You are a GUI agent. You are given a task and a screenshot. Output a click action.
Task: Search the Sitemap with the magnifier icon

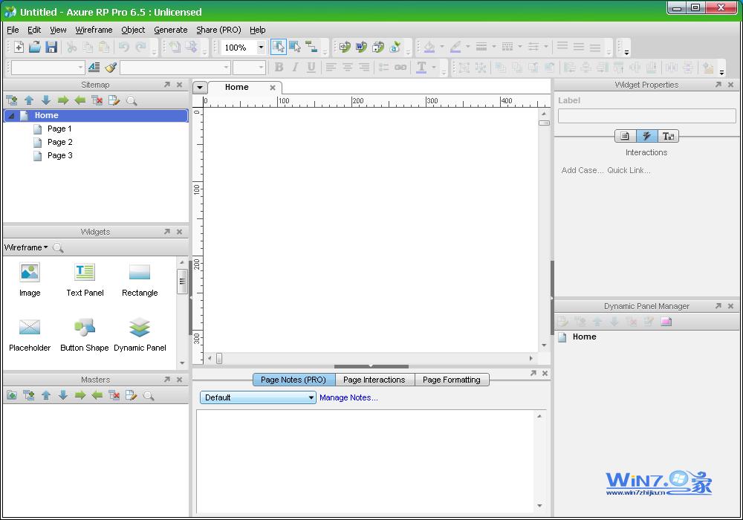tap(132, 100)
